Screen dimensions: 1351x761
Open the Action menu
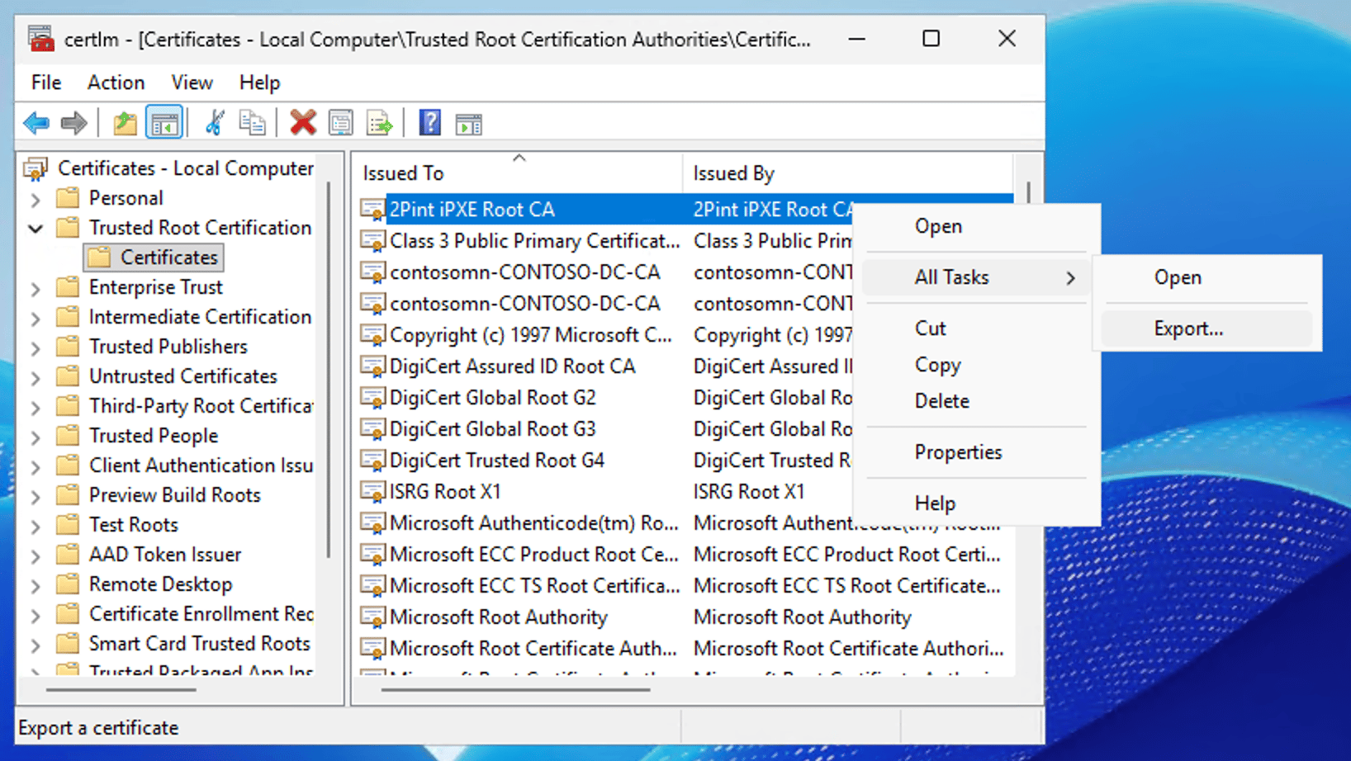[x=116, y=83]
